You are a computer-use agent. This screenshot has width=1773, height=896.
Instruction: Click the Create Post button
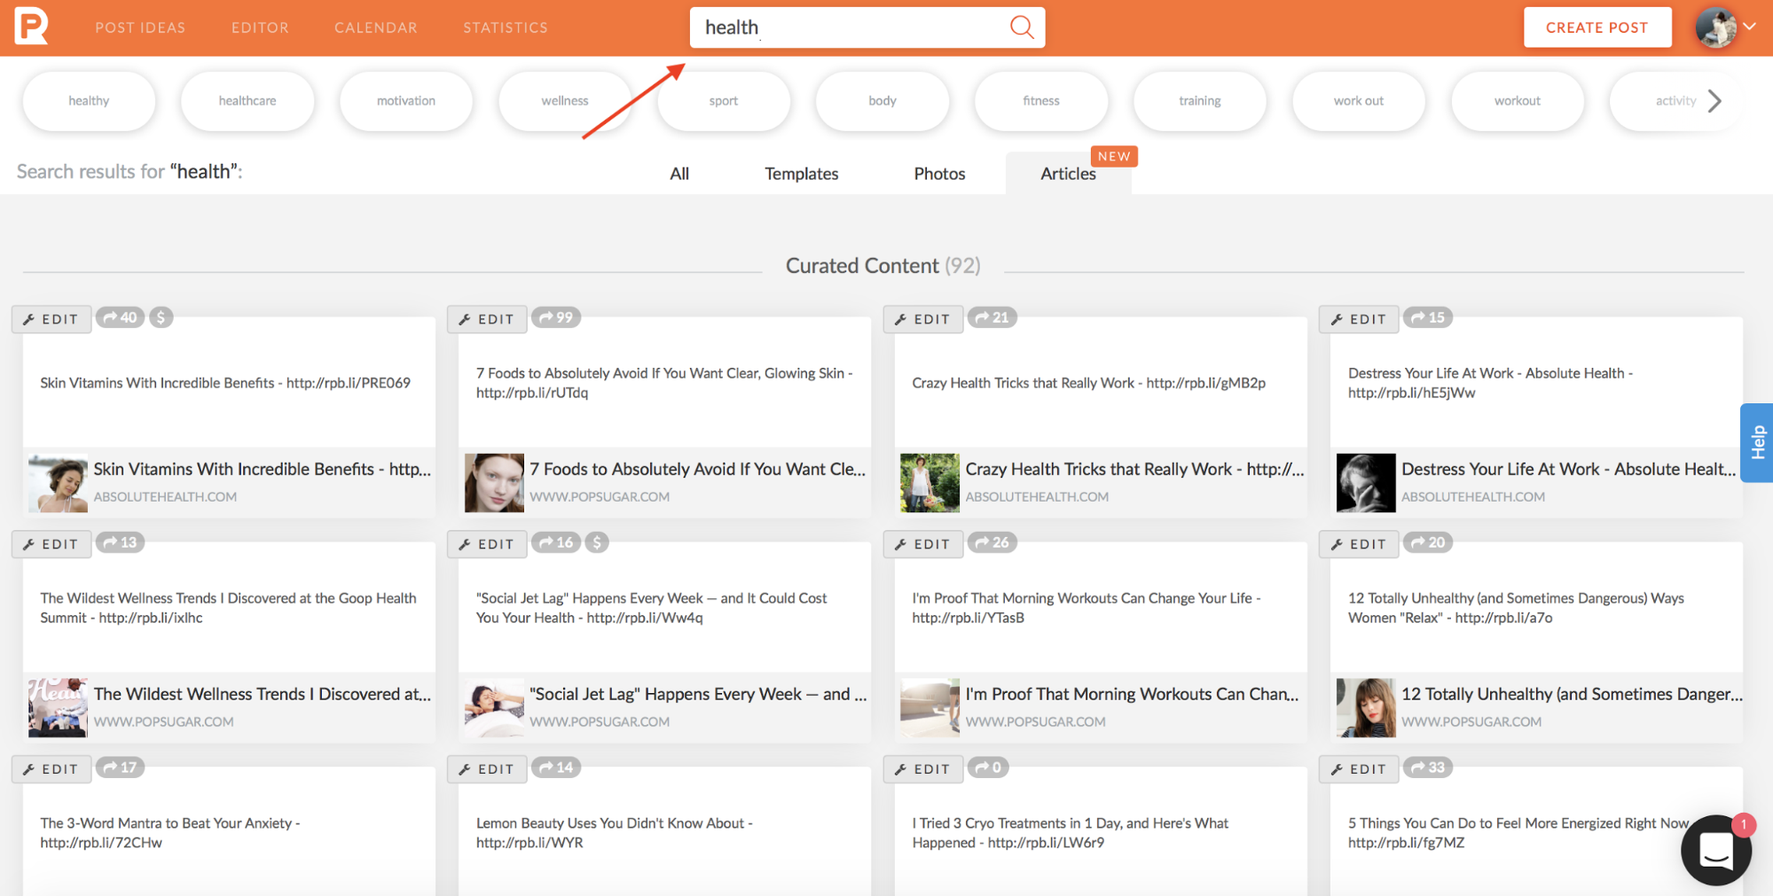[x=1597, y=27]
